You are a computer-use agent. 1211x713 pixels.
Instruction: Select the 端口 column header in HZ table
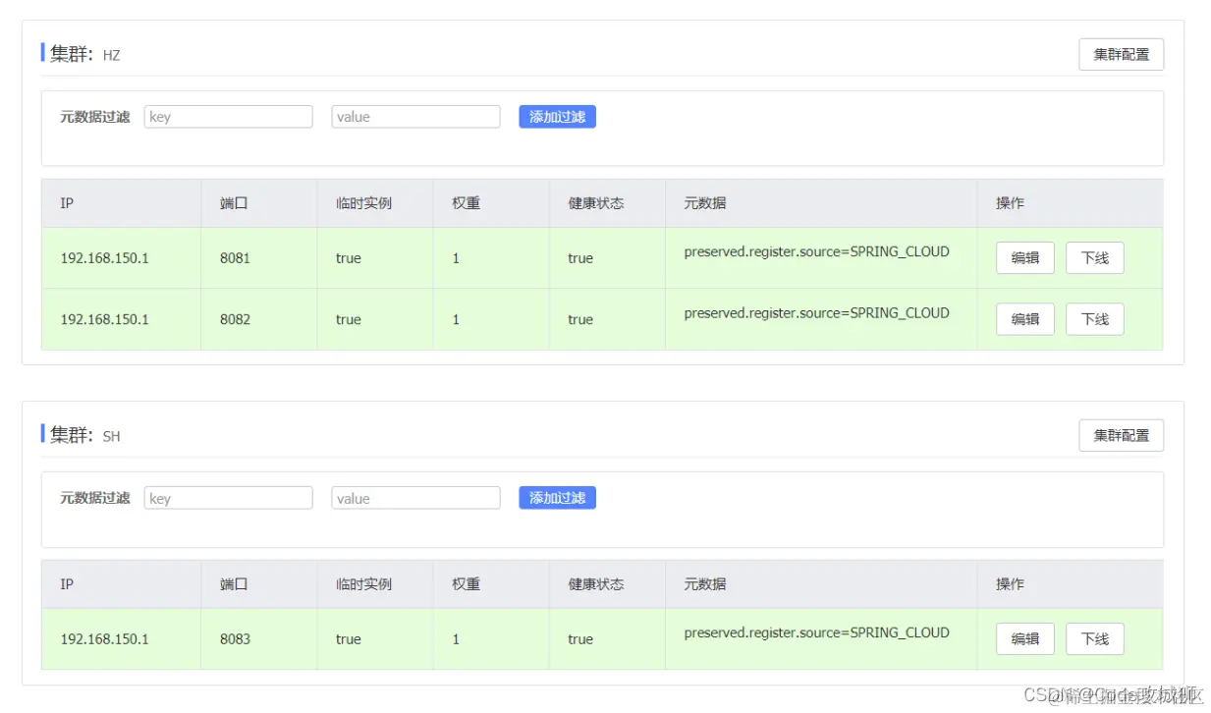(231, 203)
